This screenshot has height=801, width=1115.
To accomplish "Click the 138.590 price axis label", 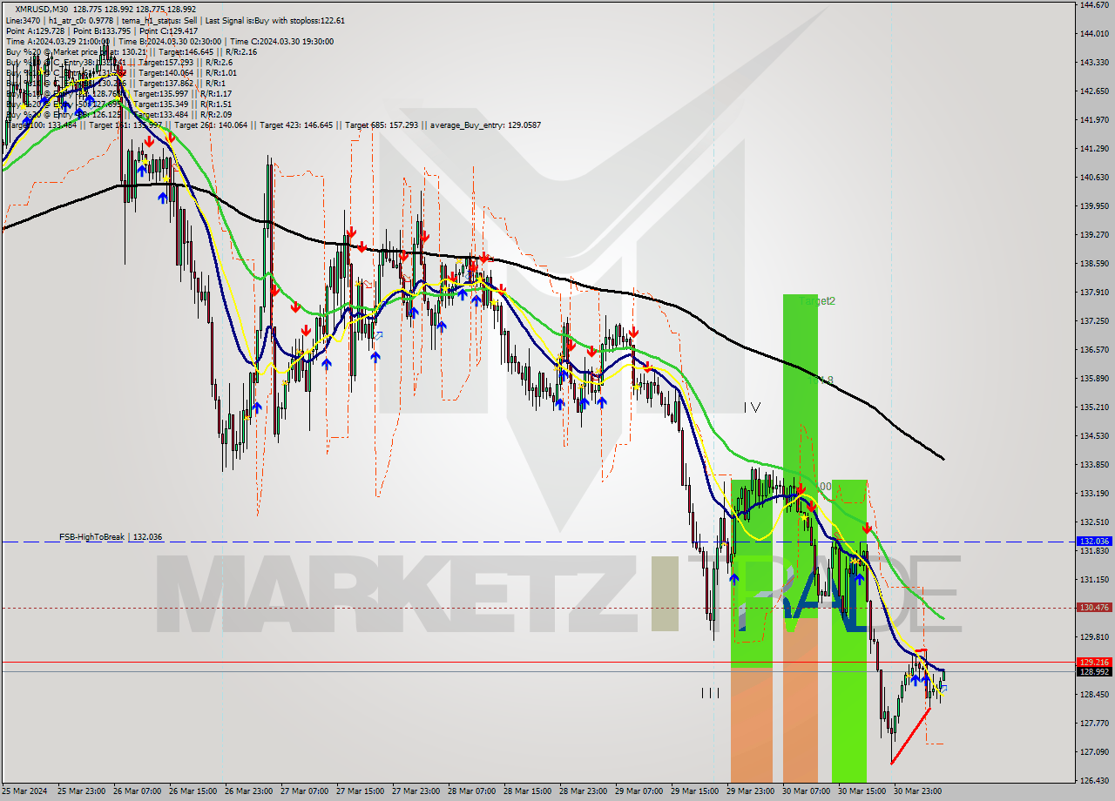I will (1094, 264).
